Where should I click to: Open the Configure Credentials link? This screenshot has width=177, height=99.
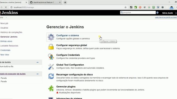(68, 55)
